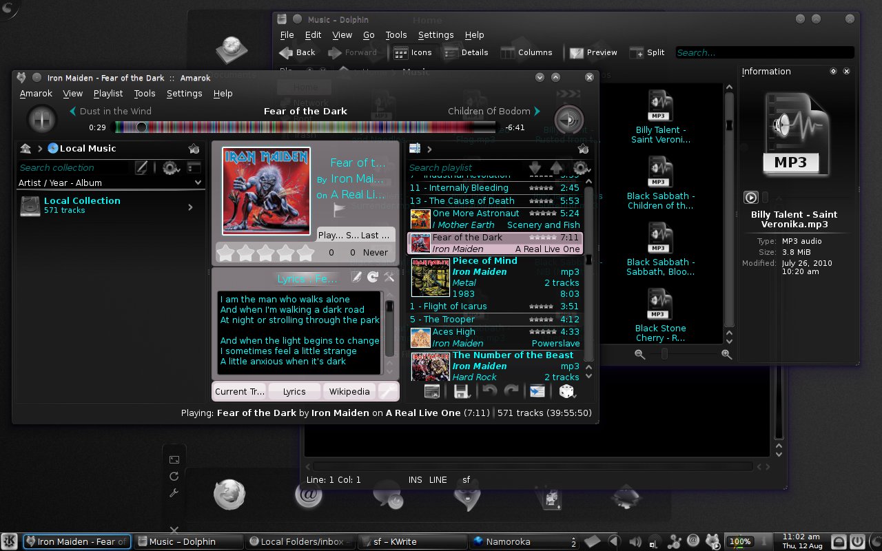882x551 pixels.
Task: Expand the playlist breadcrumb chevron
Action: click(430, 149)
